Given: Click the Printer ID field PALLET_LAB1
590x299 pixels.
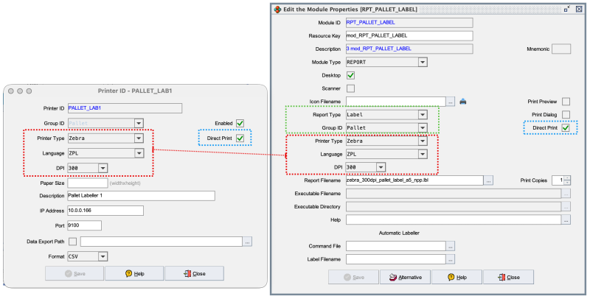Looking at the screenshot, I should pos(125,108).
